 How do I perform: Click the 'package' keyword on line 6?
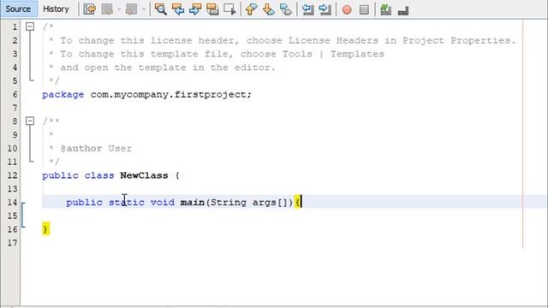tap(63, 95)
